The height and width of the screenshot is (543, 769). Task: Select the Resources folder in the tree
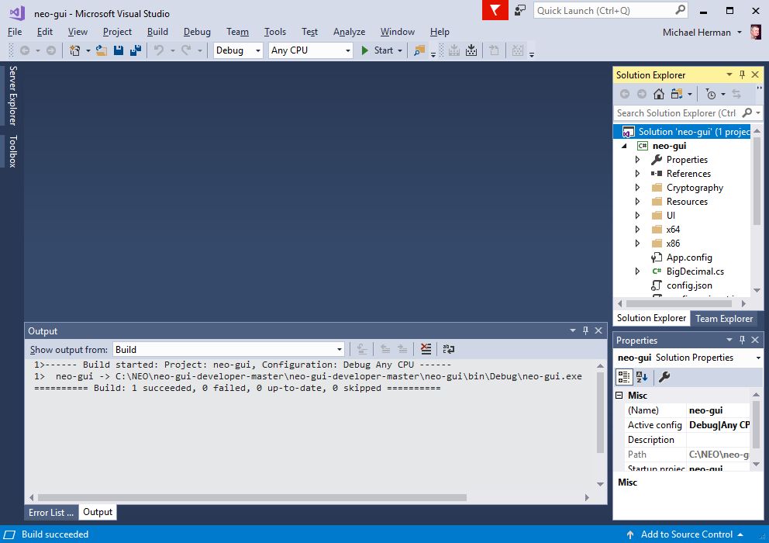(x=687, y=202)
